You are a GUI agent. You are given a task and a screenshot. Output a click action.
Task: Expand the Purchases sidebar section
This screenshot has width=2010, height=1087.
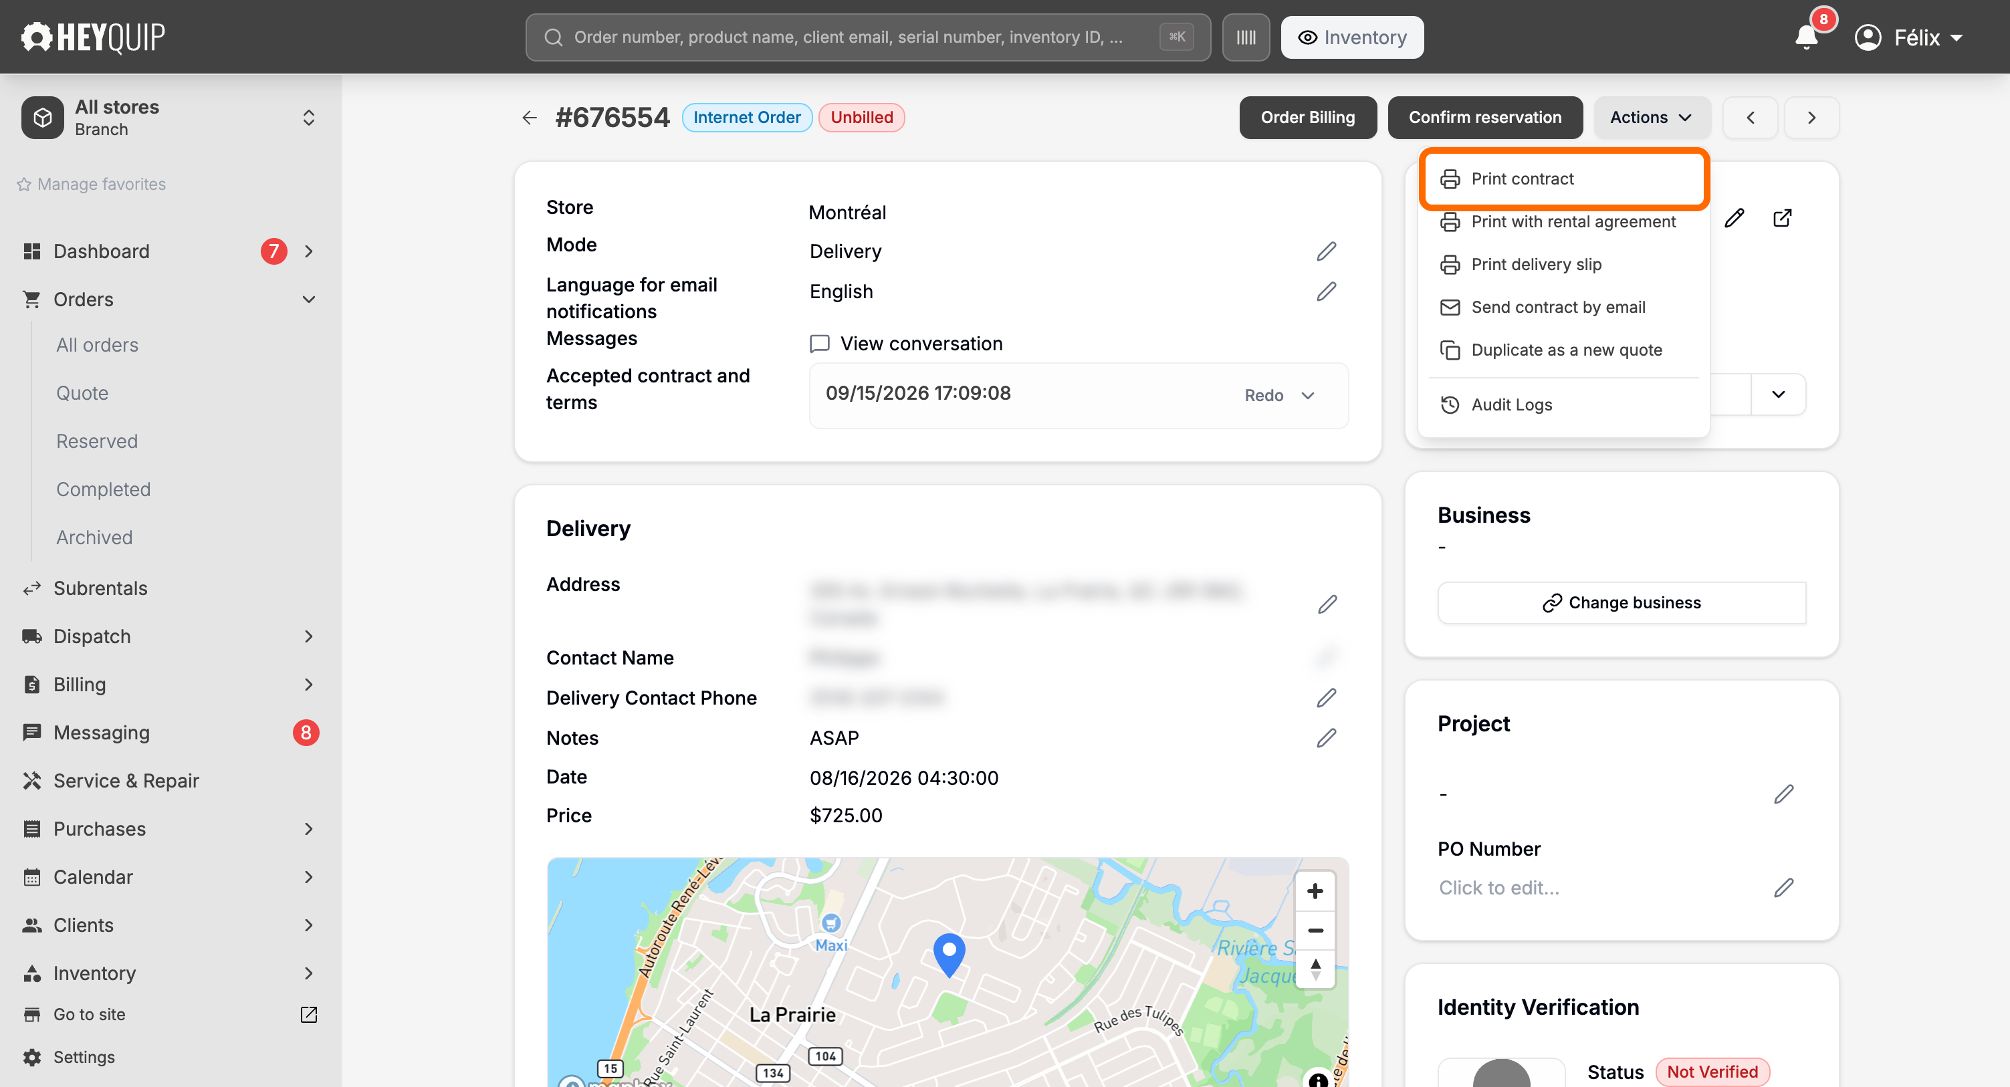point(309,829)
